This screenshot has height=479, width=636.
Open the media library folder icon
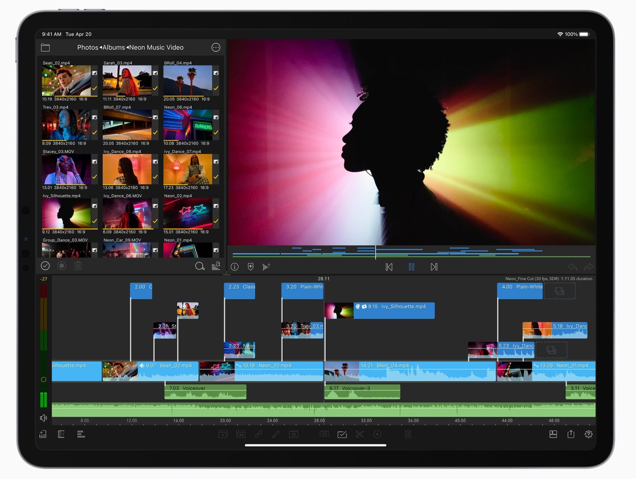pos(45,48)
